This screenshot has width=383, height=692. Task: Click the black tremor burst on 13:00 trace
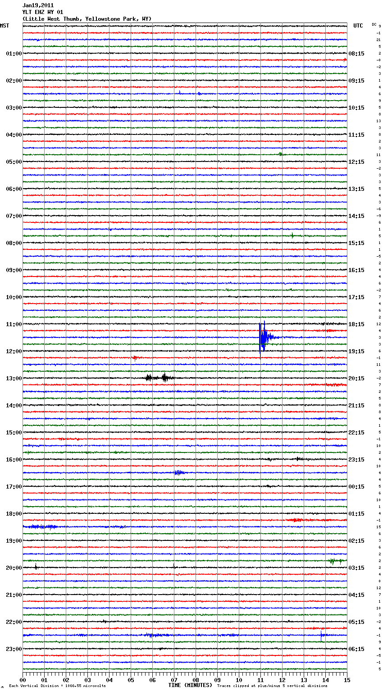[159, 378]
